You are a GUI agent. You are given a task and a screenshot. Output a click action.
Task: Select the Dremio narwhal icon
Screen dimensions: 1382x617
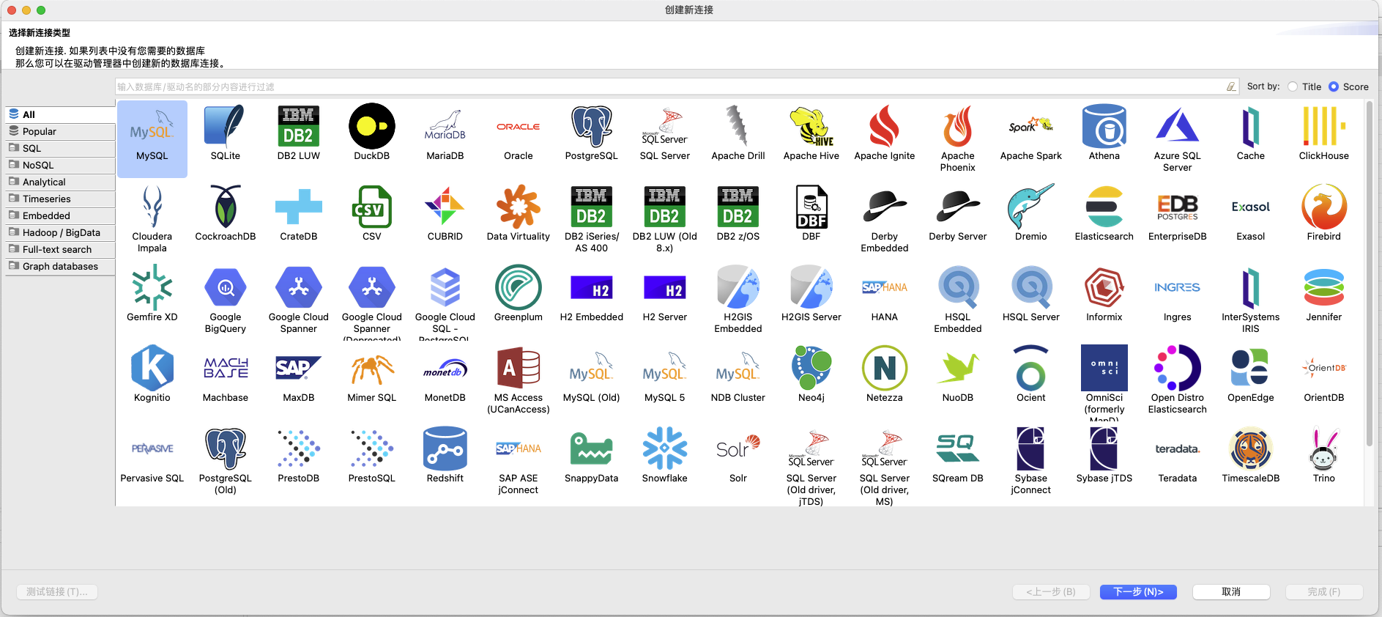tap(1031, 207)
